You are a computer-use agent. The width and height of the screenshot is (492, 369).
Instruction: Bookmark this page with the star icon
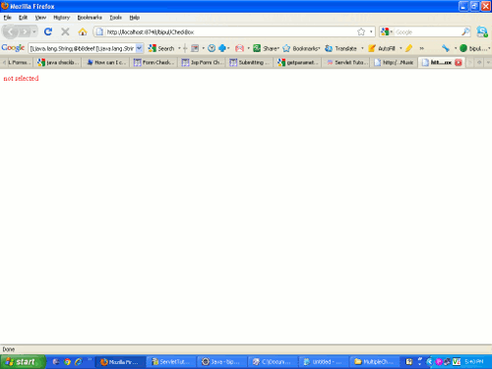361,31
